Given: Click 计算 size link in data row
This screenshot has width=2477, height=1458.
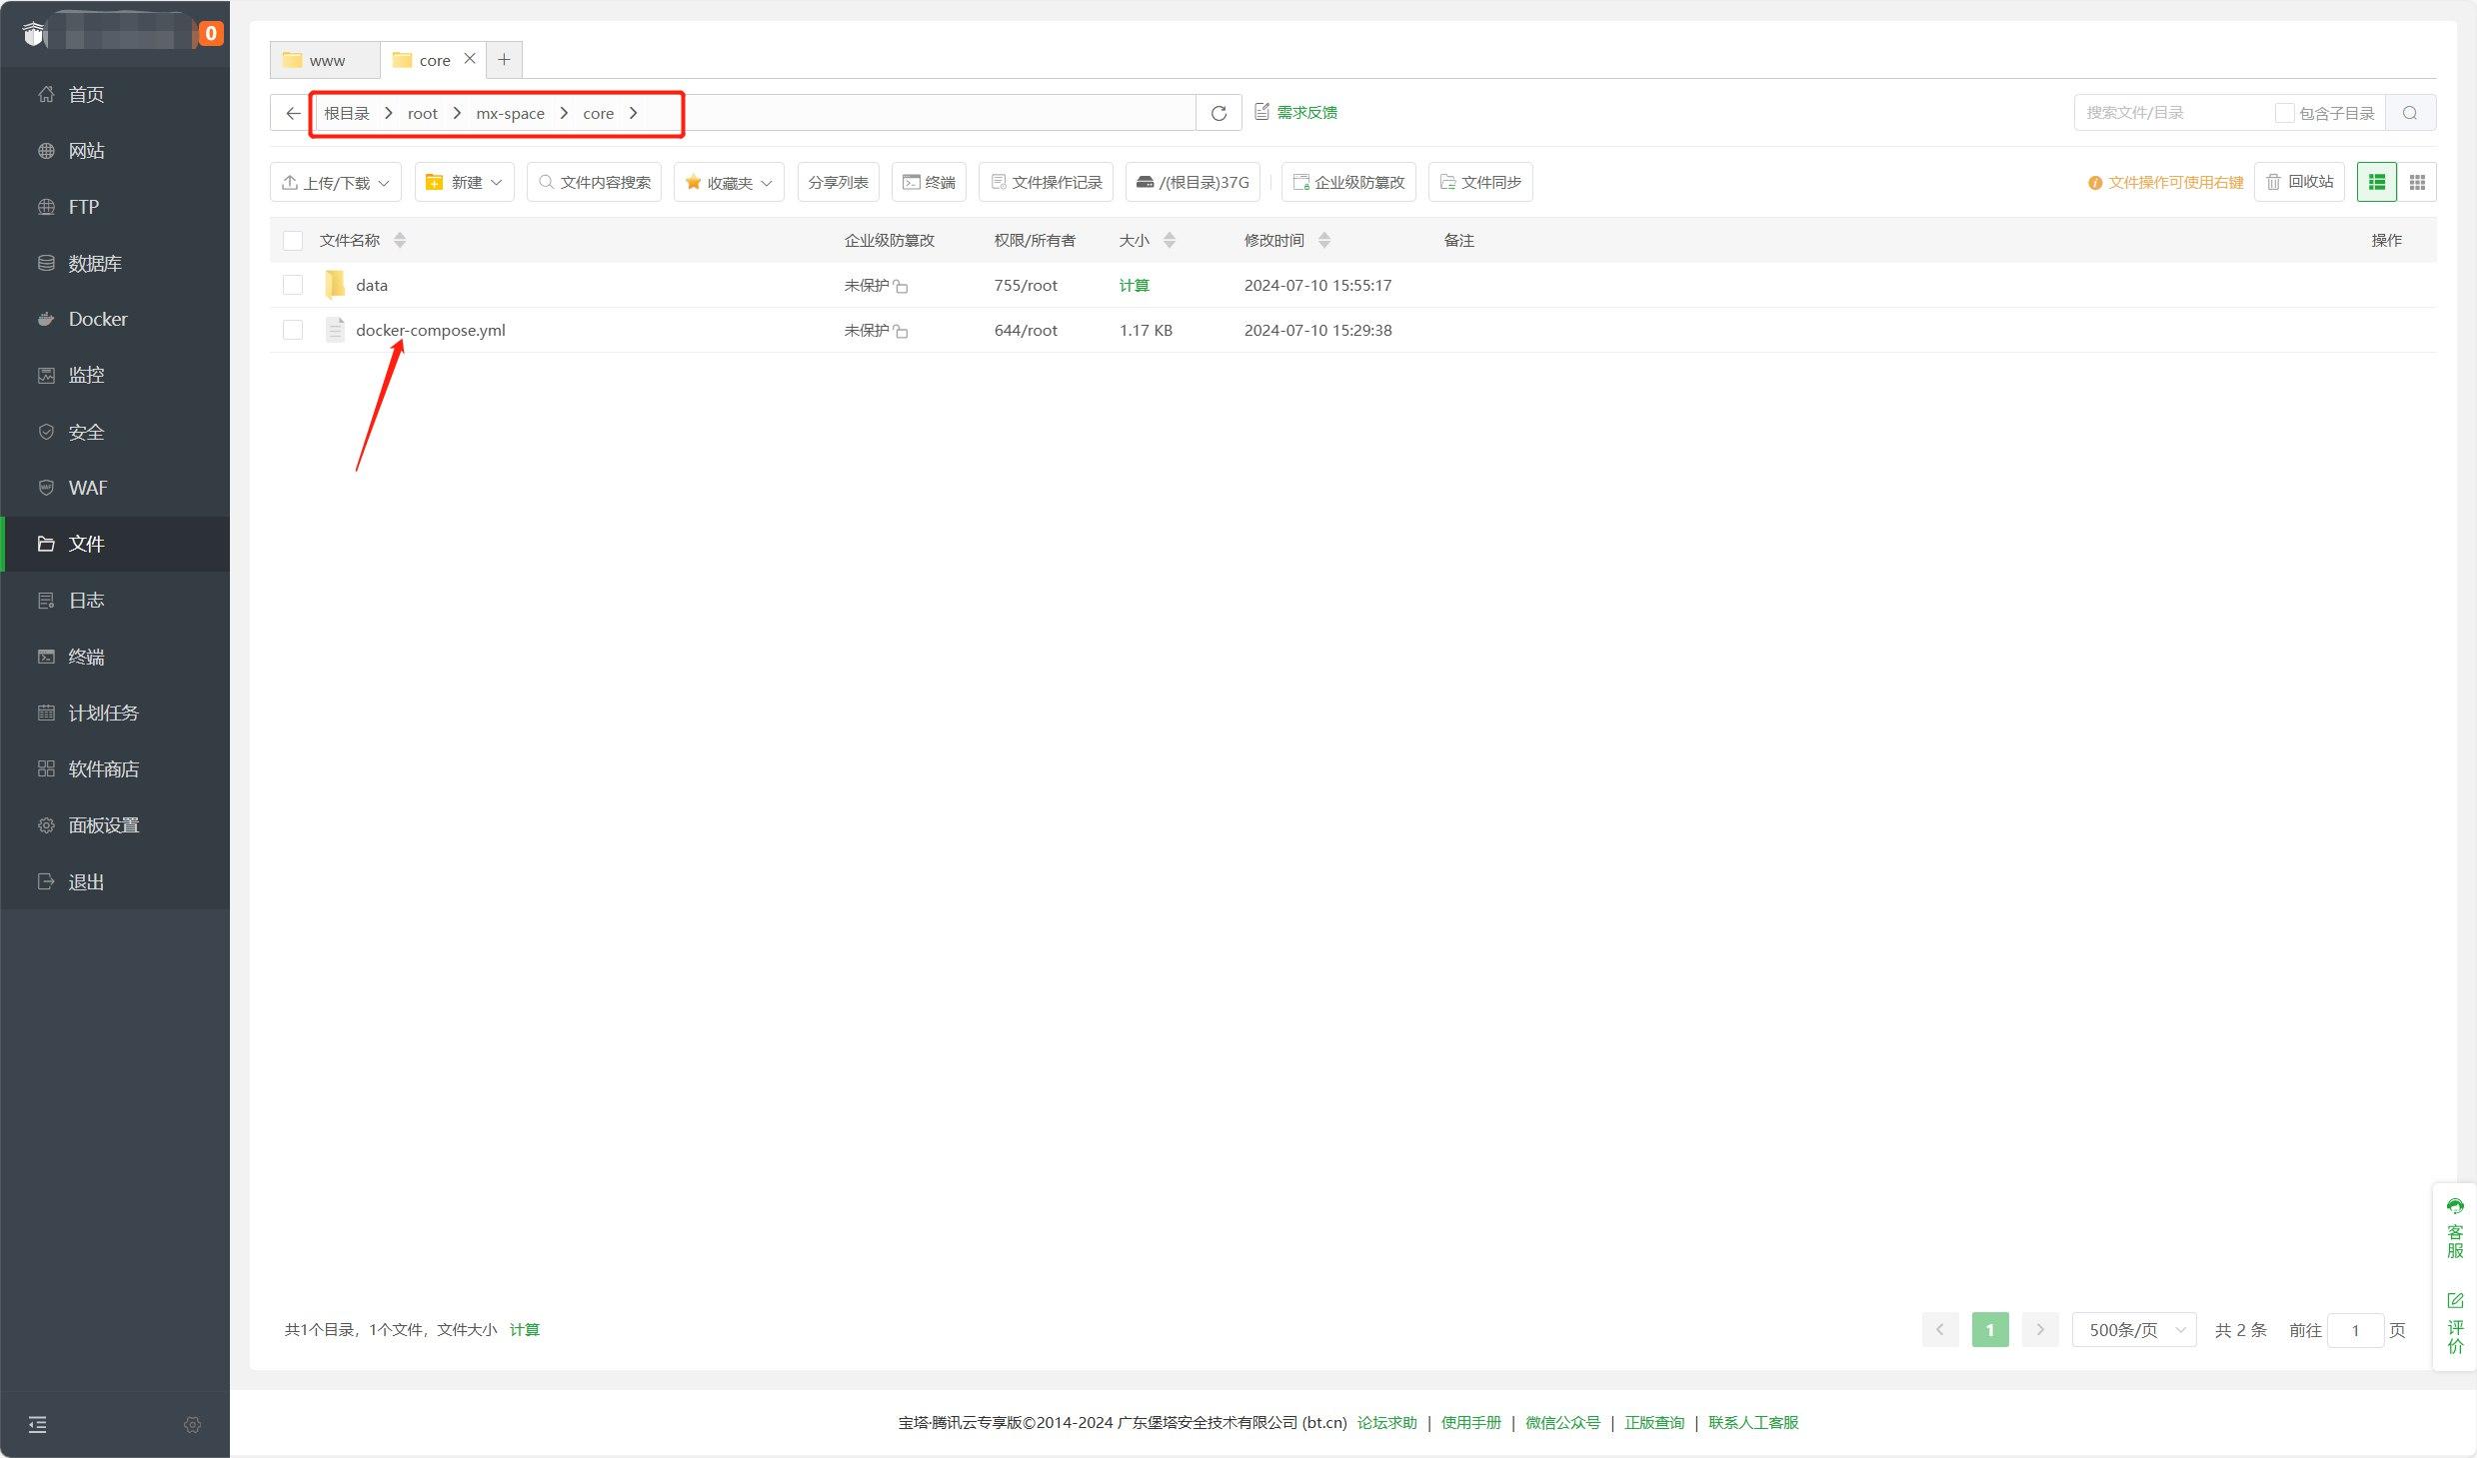Looking at the screenshot, I should [1134, 285].
